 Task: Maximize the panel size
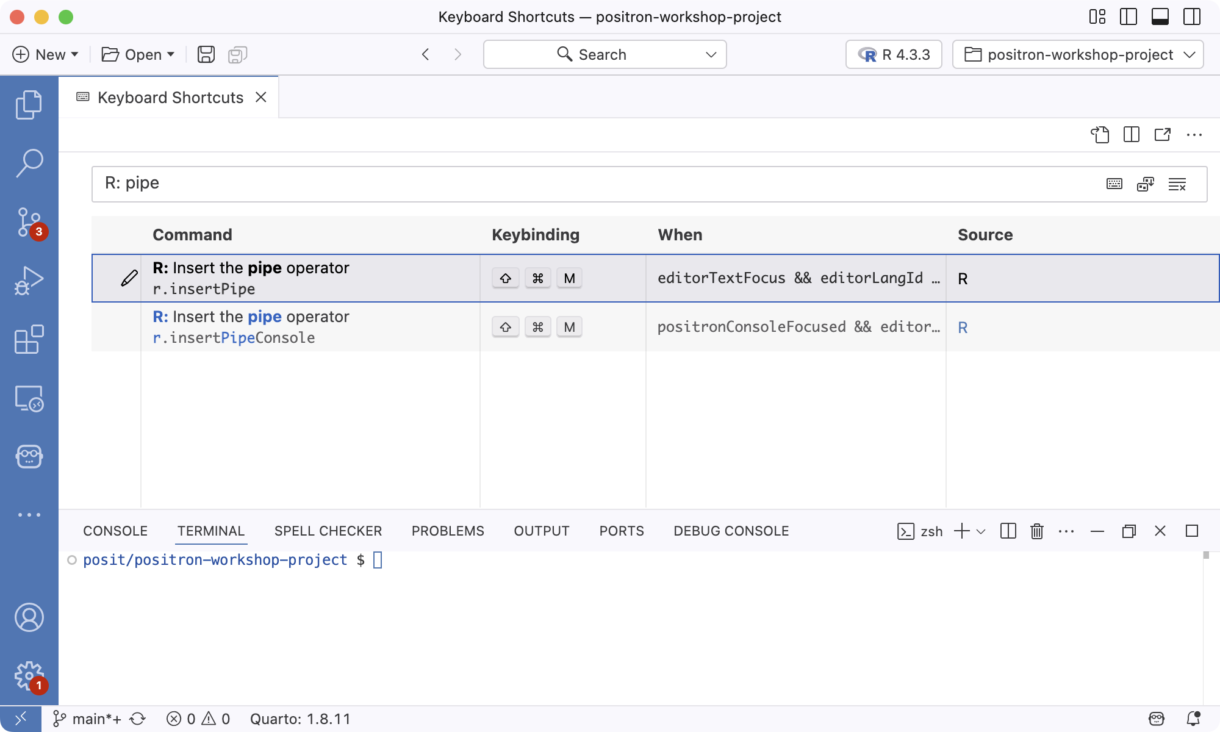pyautogui.click(x=1192, y=531)
